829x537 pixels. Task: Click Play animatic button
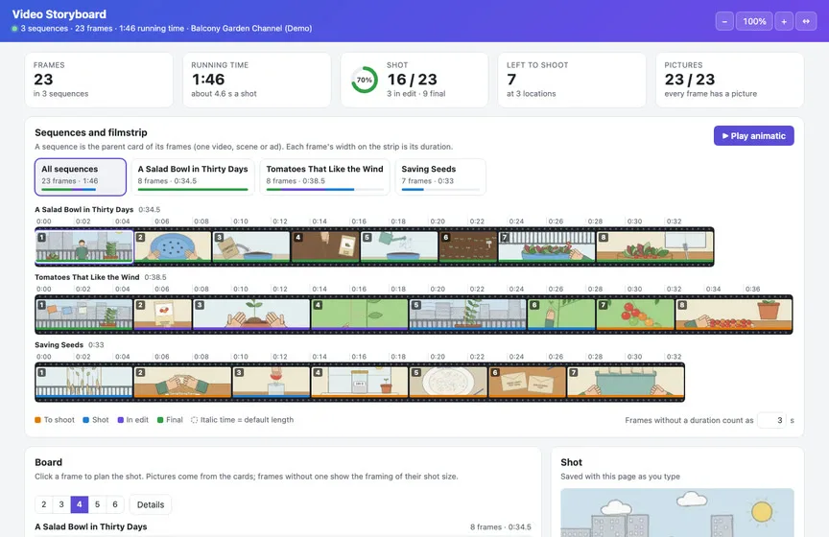[x=753, y=136]
